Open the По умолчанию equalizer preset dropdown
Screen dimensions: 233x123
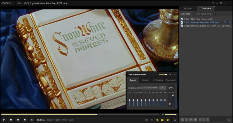coord(150,88)
